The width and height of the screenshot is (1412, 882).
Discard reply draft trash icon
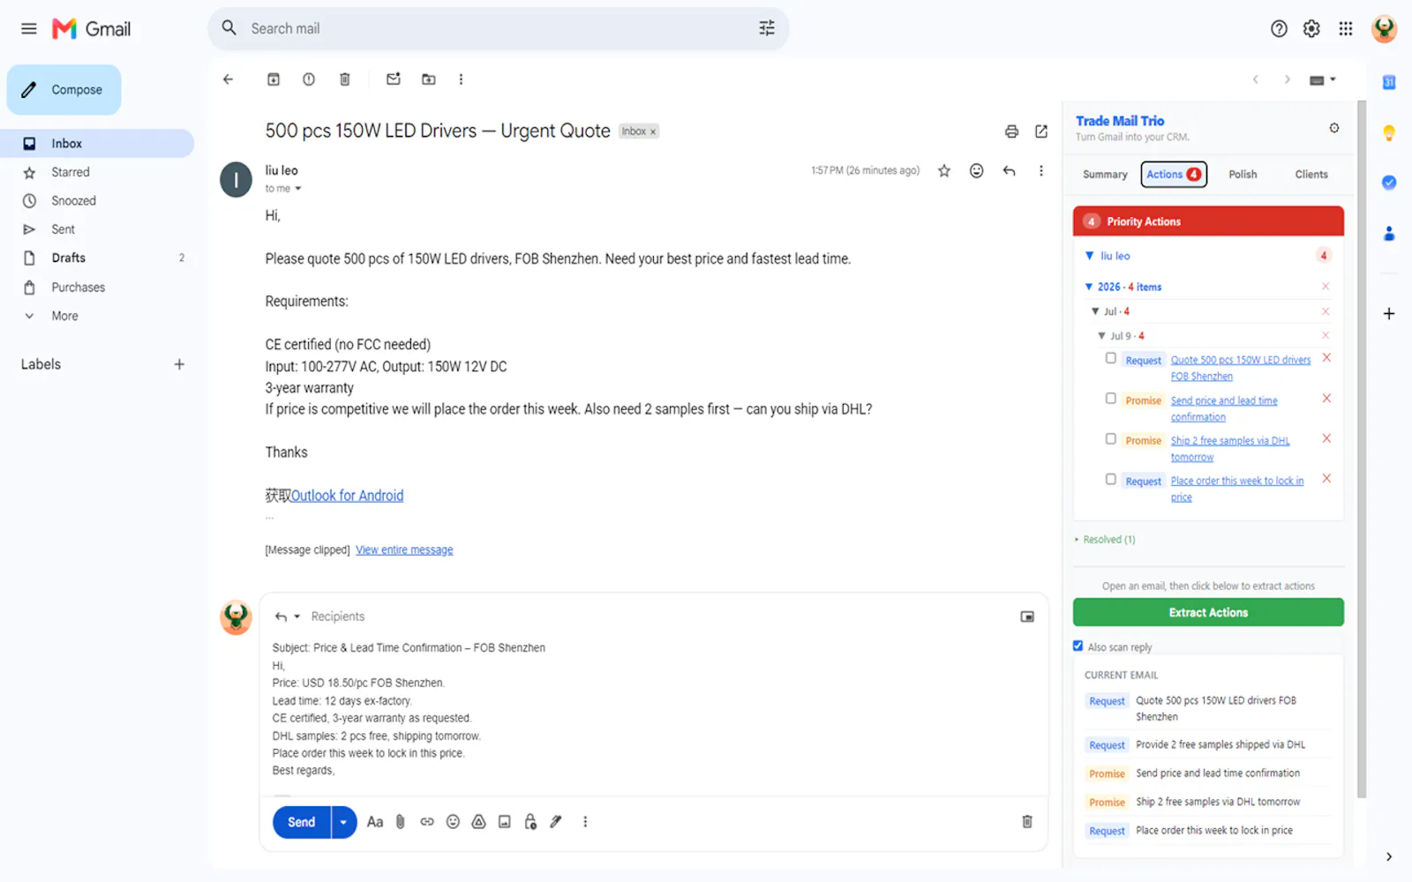click(x=1027, y=822)
